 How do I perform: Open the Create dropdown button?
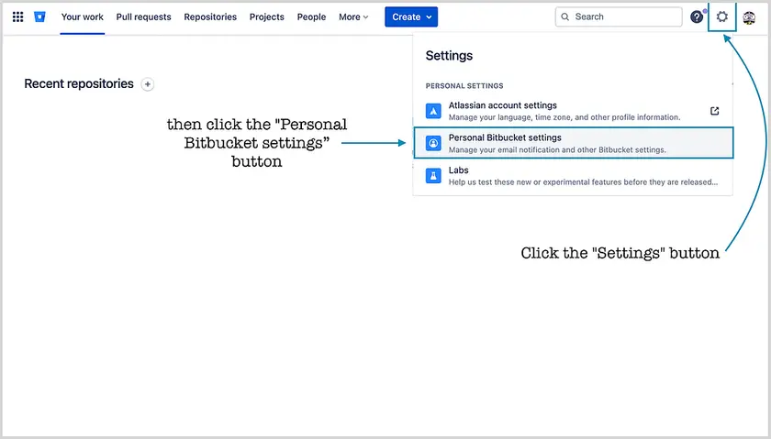pyautogui.click(x=411, y=17)
